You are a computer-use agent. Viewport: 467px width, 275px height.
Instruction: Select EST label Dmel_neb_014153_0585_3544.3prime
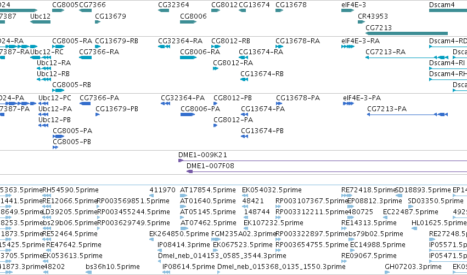tap(222, 256)
